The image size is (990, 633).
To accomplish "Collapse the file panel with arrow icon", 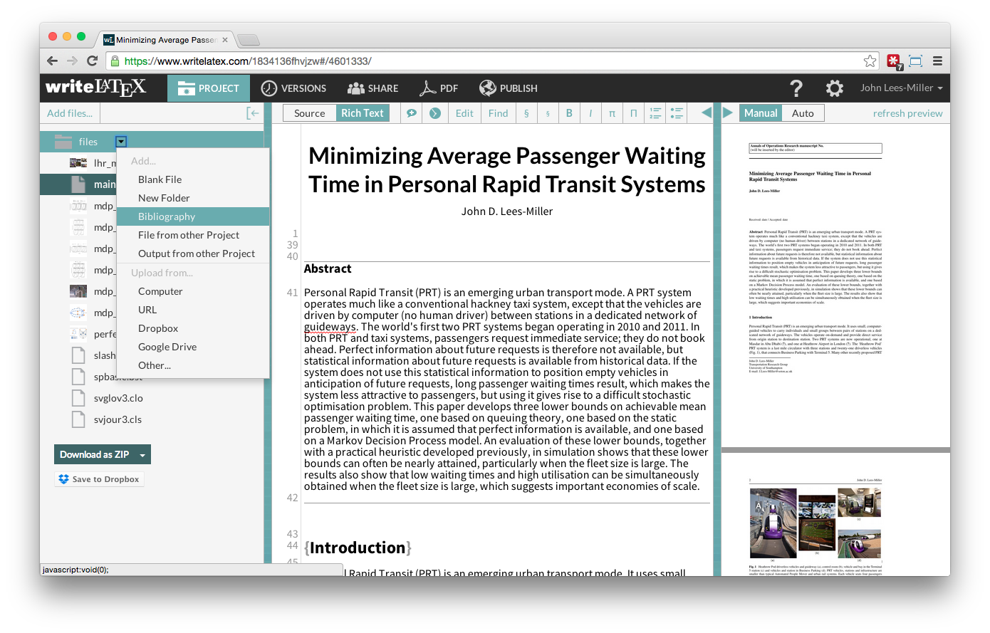I will 252,113.
